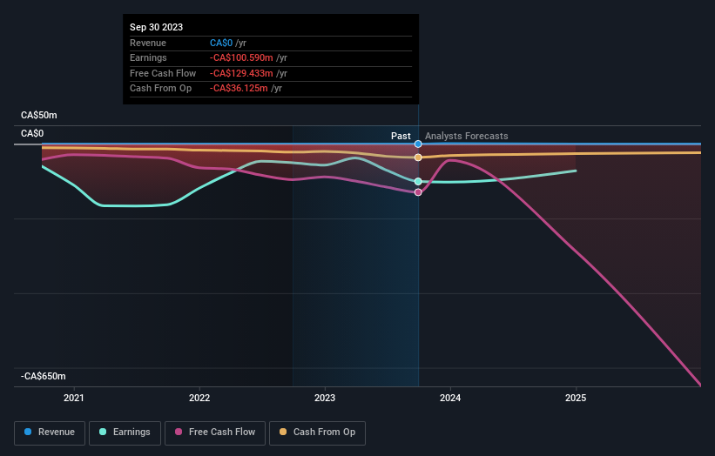The height and width of the screenshot is (456, 715).
Task: Click the Sep 30 2023 tooltip date
Action: (x=157, y=27)
